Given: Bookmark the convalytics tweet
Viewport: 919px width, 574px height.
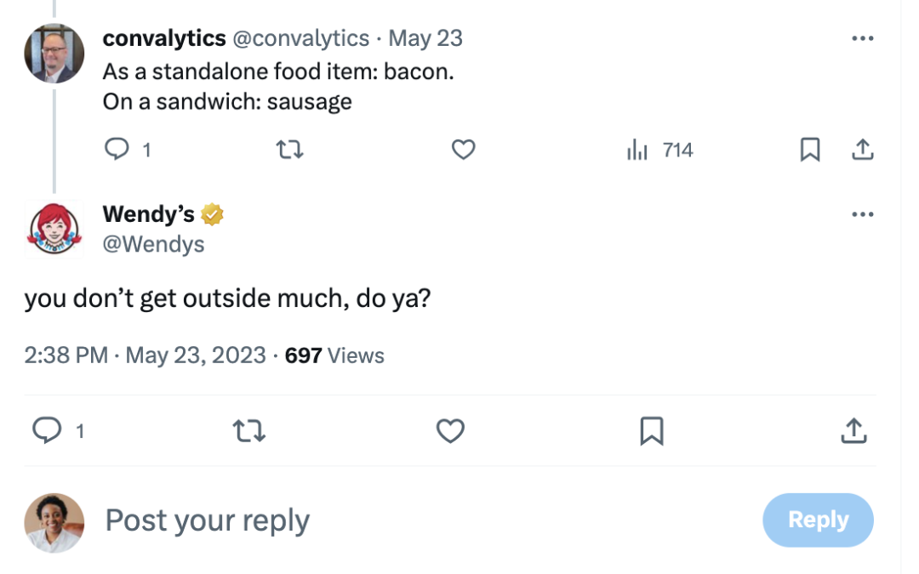Looking at the screenshot, I should 810,151.
